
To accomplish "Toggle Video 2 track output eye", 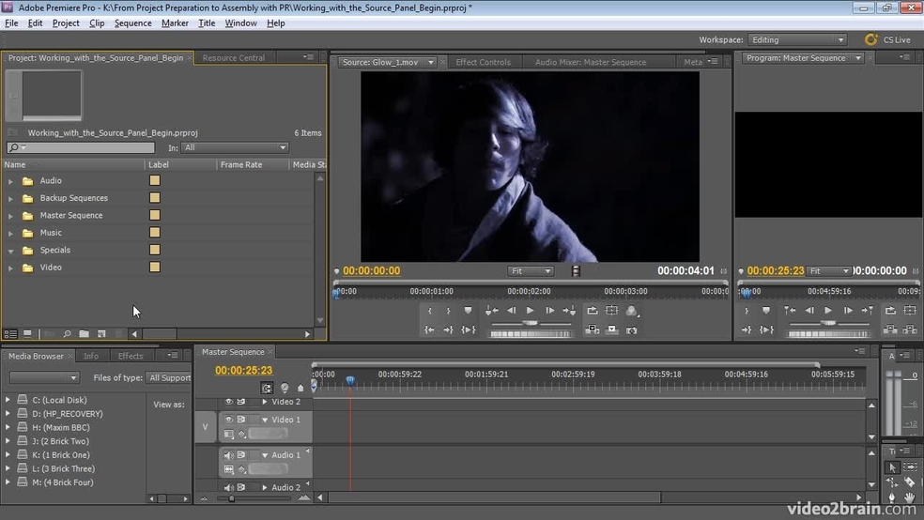I will pos(228,402).
